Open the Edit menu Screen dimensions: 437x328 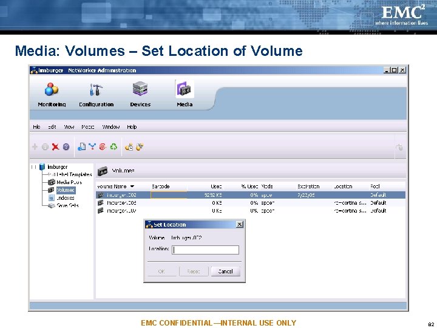(x=52, y=127)
